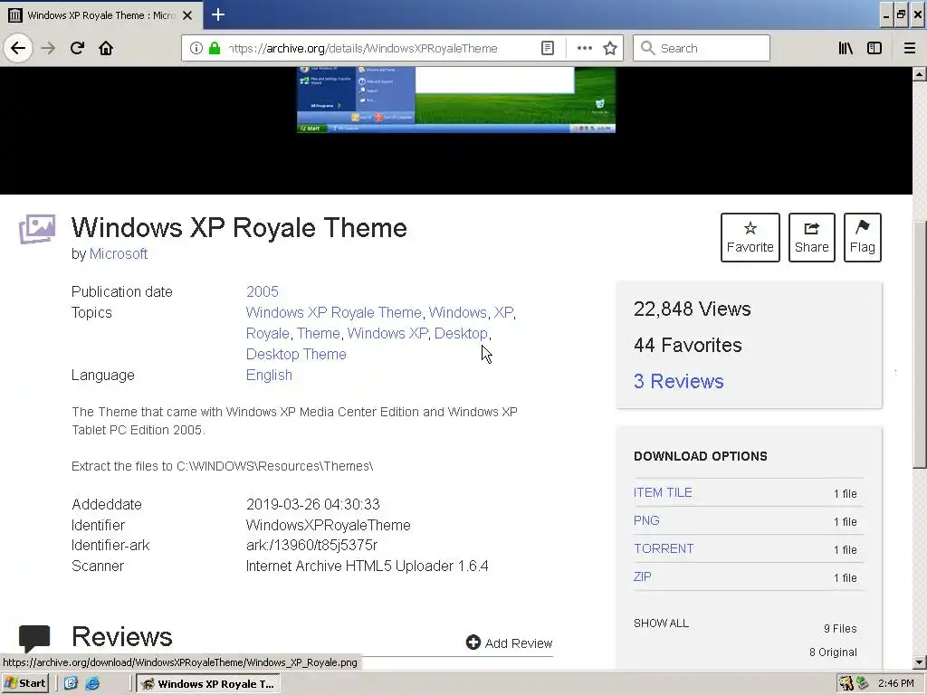Open the Library bookshelf icon
927x695 pixels.
(846, 48)
